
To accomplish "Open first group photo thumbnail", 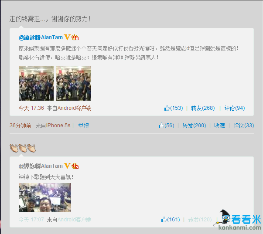I will [36, 83].
